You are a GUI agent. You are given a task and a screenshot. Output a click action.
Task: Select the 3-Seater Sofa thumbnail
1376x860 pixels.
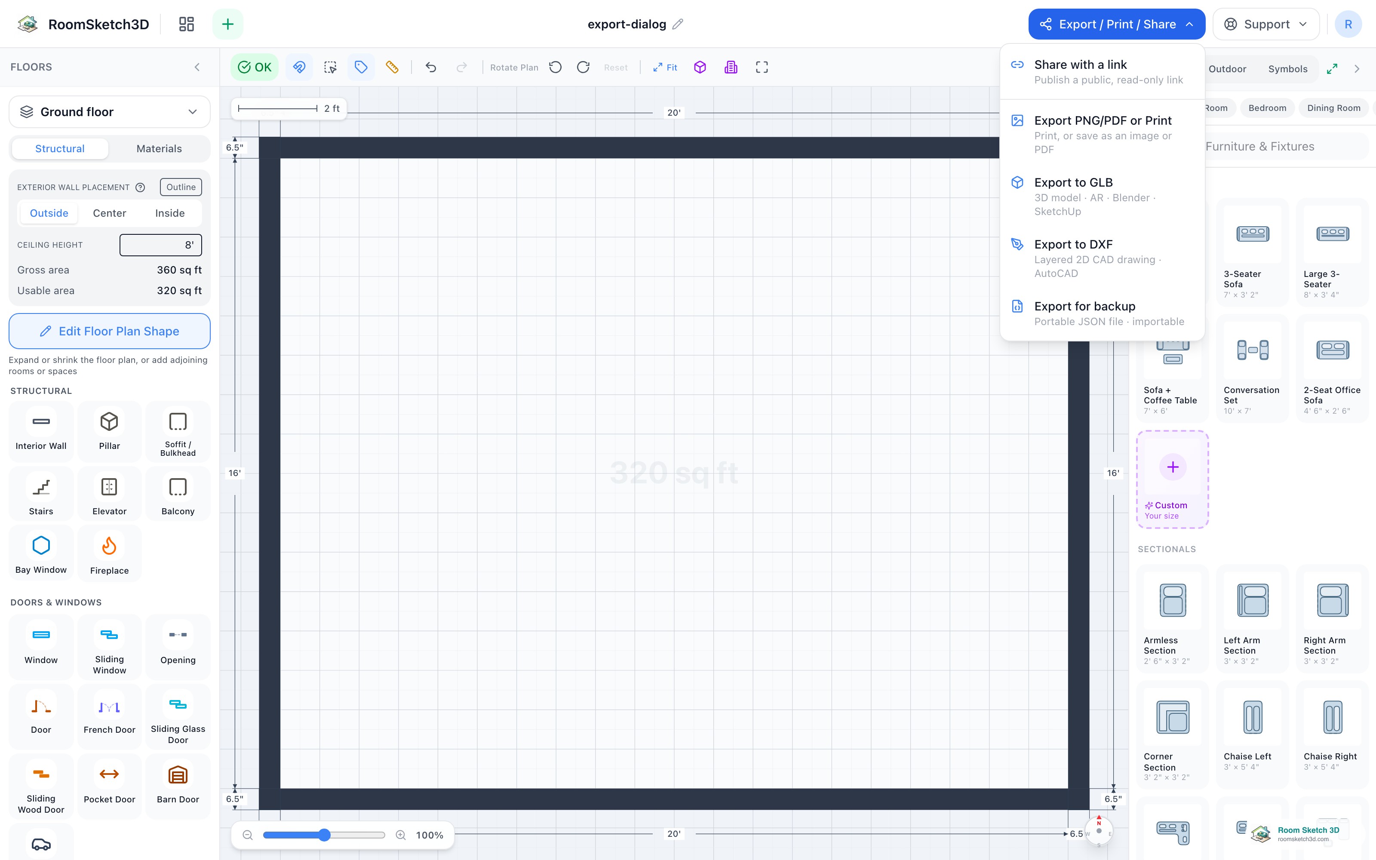[1252, 234]
